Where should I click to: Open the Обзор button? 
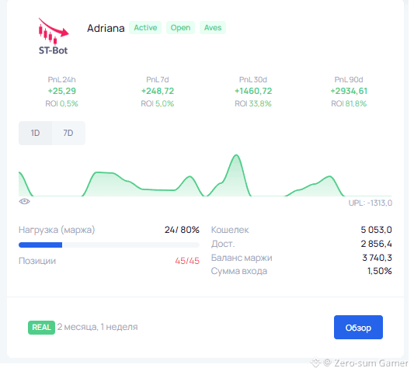[358, 327]
